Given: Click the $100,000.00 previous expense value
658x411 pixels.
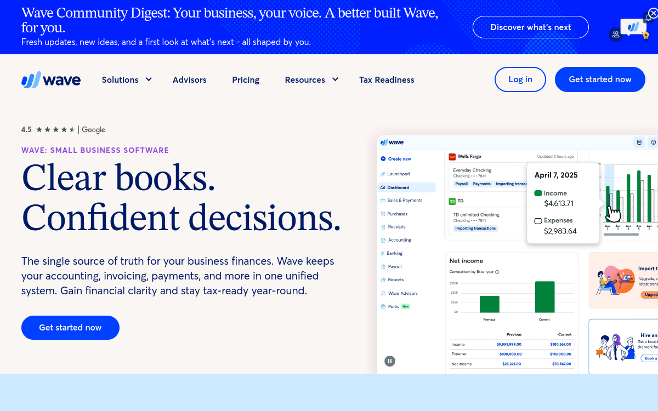Looking at the screenshot, I should [x=510, y=354].
